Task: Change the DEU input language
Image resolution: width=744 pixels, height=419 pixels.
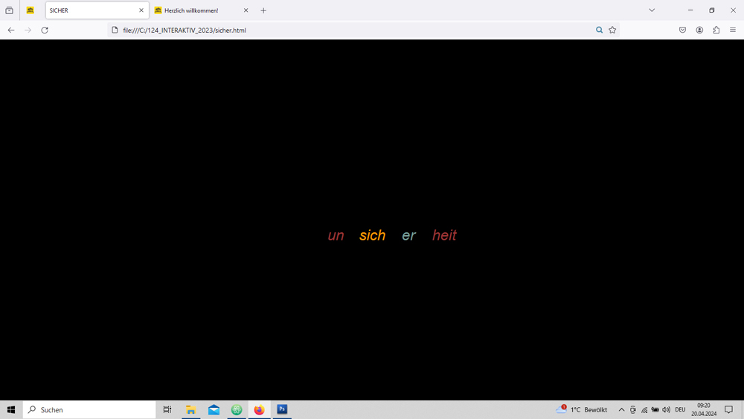Action: click(681, 409)
